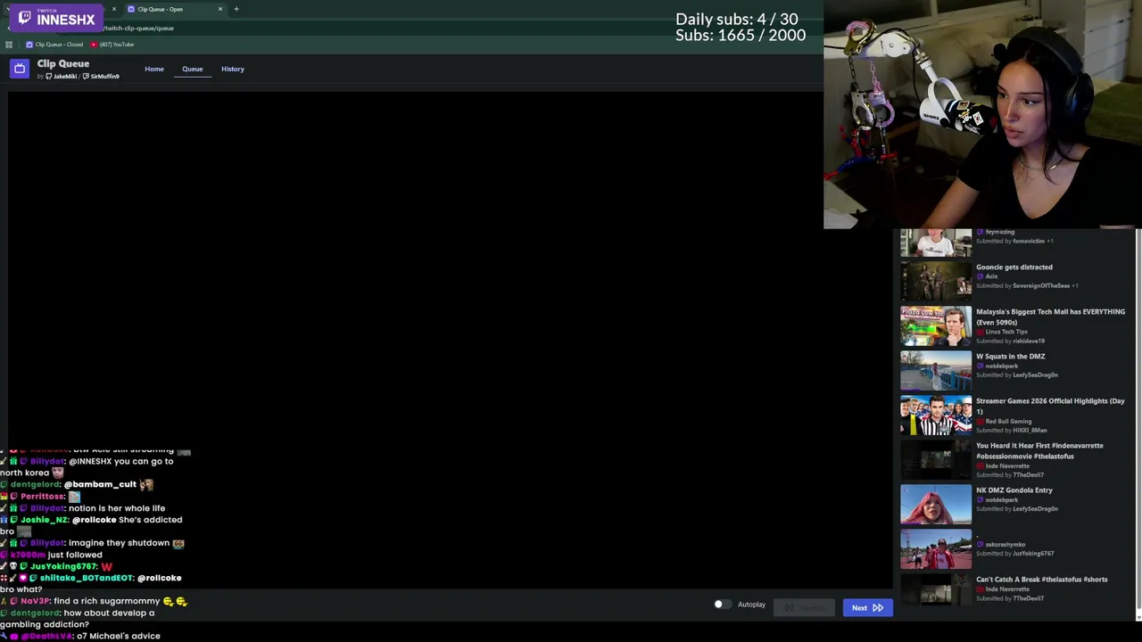Click the Twitch icon beside sakurashymko
Viewport: 1142px width, 642px height.
pyautogui.click(x=980, y=544)
